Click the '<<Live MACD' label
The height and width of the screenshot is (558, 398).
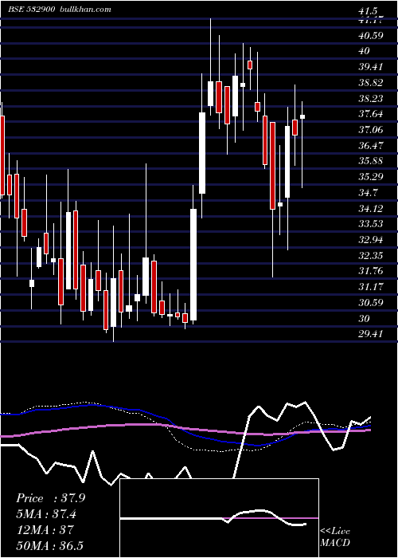tap(335, 537)
